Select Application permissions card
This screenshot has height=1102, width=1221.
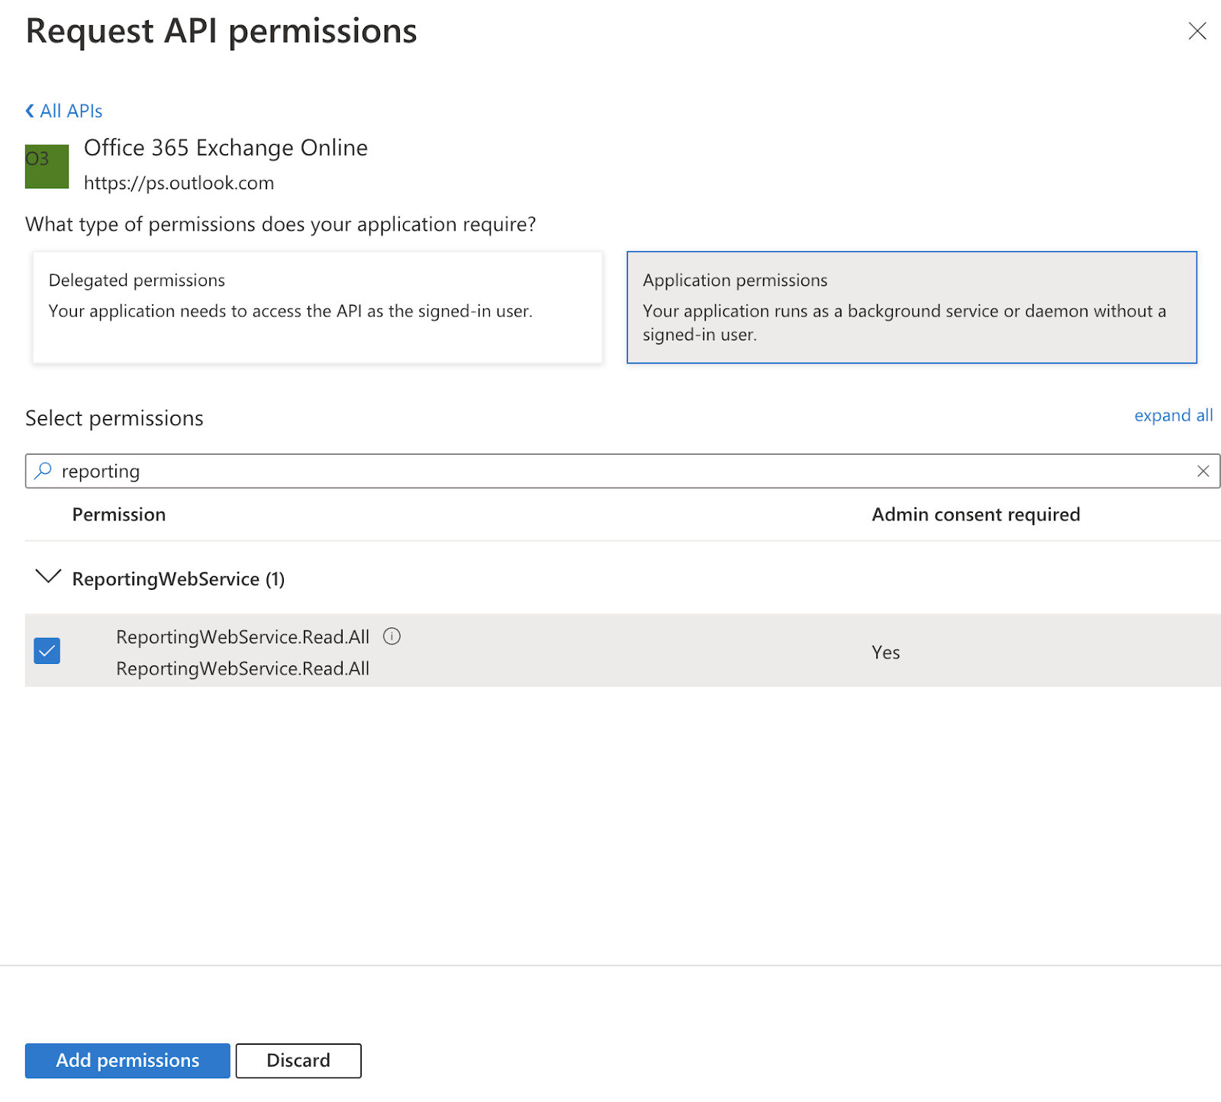(911, 308)
